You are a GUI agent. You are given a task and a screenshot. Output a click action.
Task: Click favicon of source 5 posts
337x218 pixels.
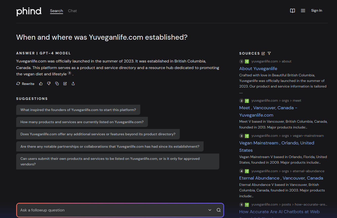(x=247, y=205)
